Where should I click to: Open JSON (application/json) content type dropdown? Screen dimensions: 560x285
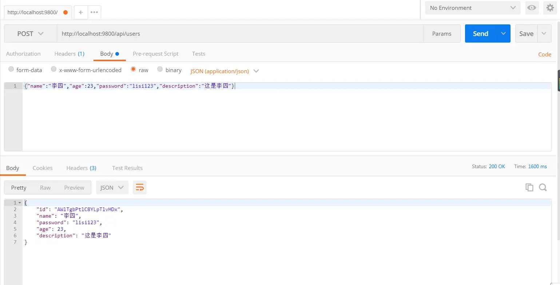225,71
